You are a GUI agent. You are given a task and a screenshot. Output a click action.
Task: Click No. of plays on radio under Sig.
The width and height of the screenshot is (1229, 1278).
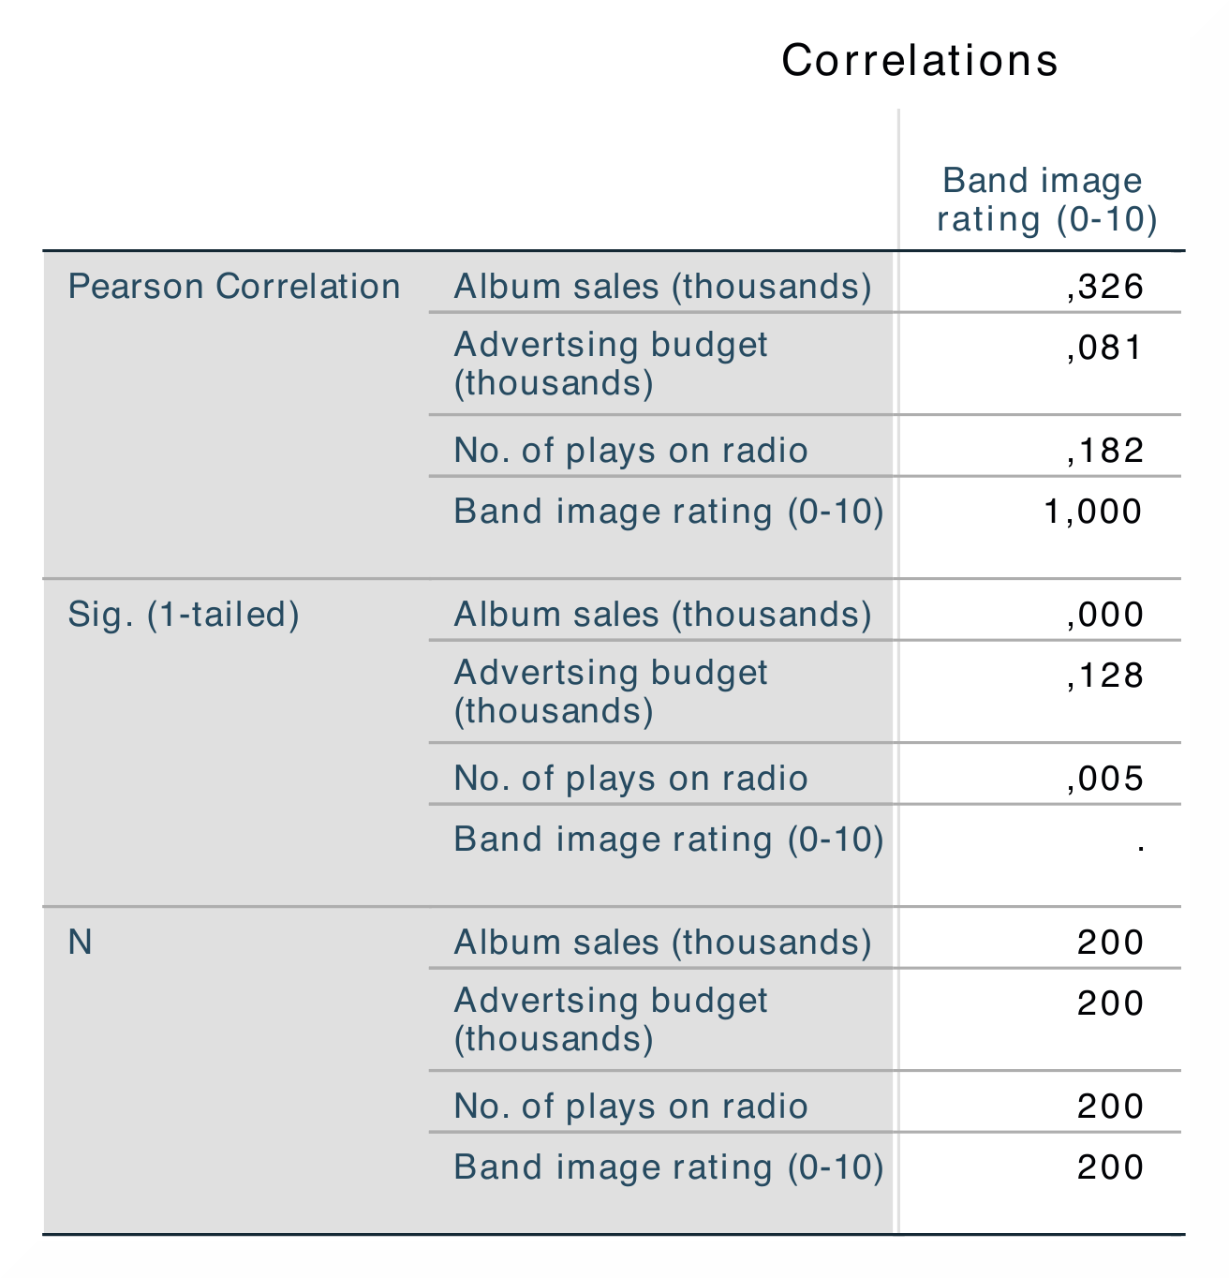(x=630, y=779)
